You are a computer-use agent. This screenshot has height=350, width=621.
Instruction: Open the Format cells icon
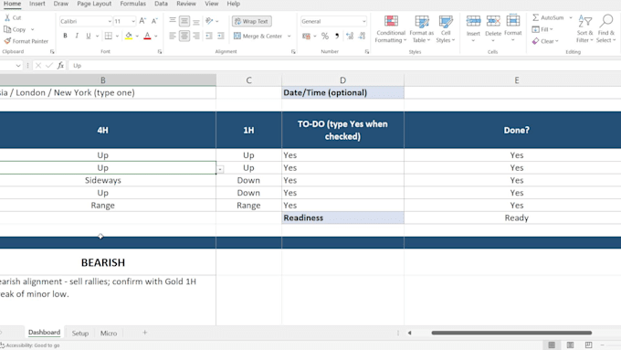tap(513, 21)
